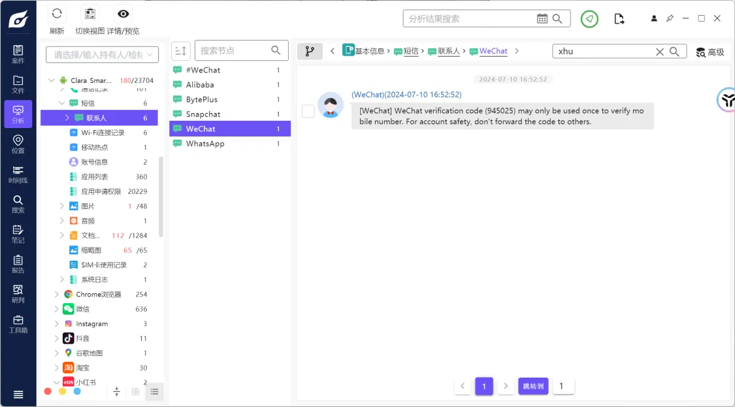Click the magnifier in the xhu search field
735x407 pixels.
click(674, 52)
